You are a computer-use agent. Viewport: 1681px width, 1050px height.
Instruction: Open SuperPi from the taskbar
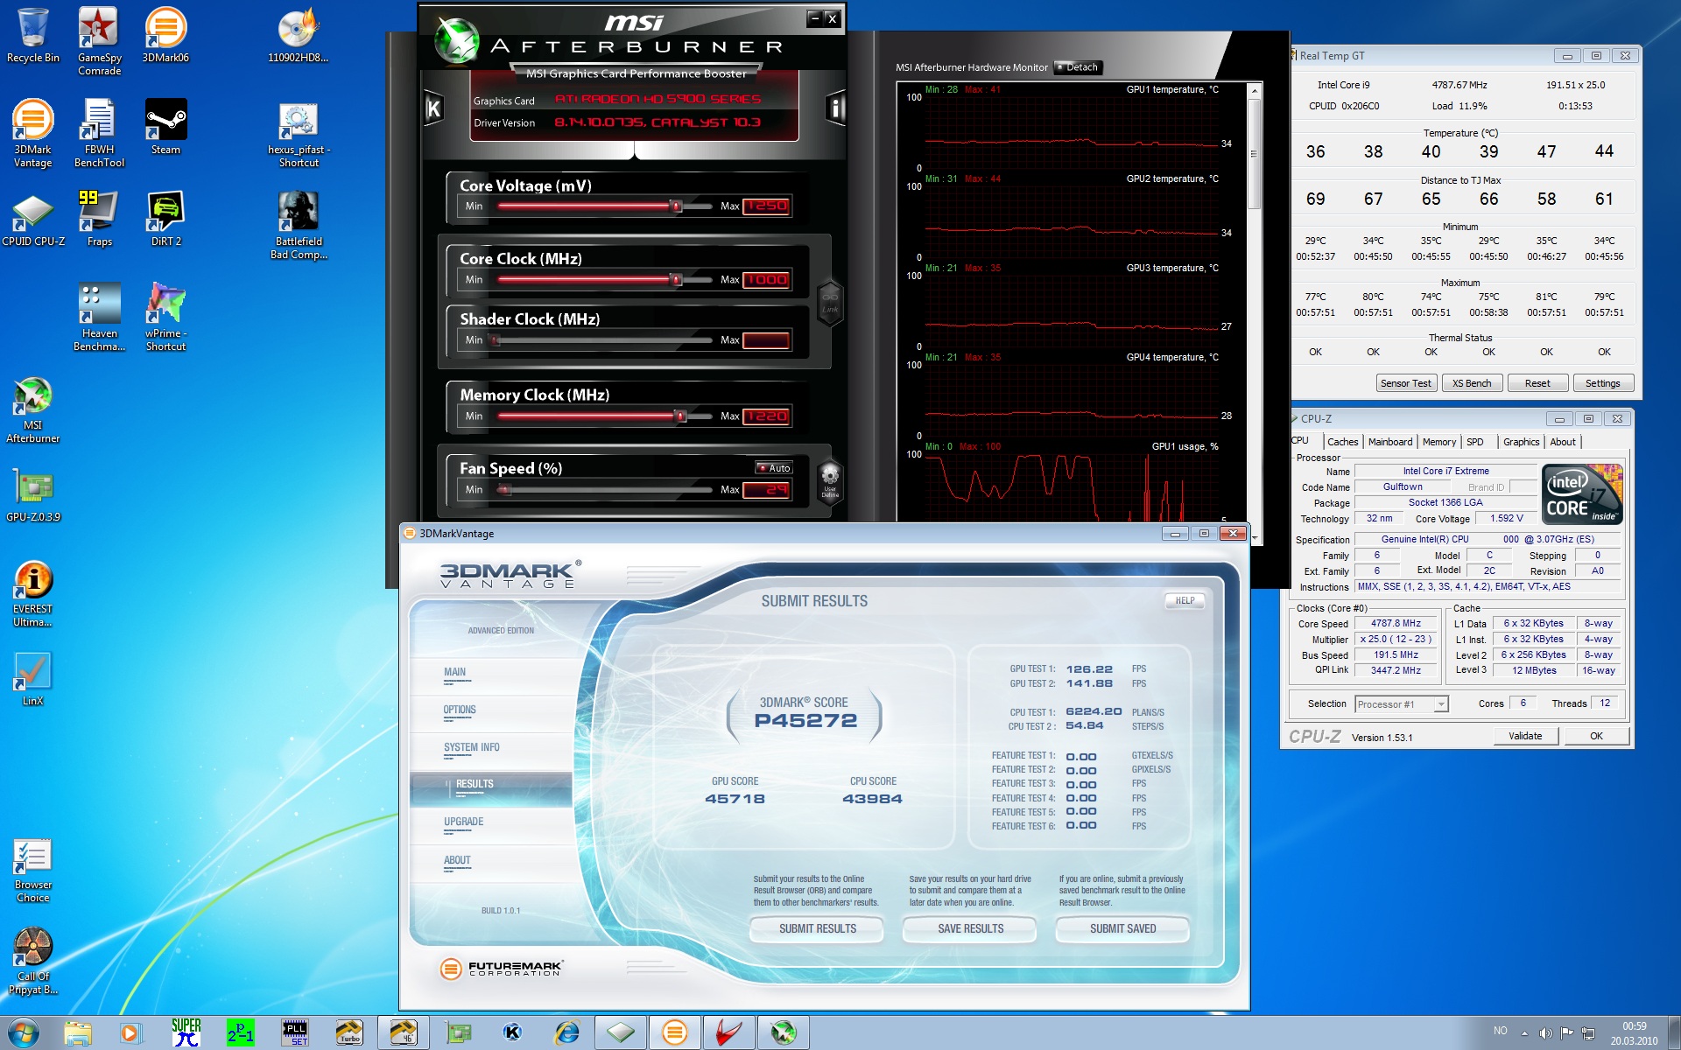tap(186, 1032)
